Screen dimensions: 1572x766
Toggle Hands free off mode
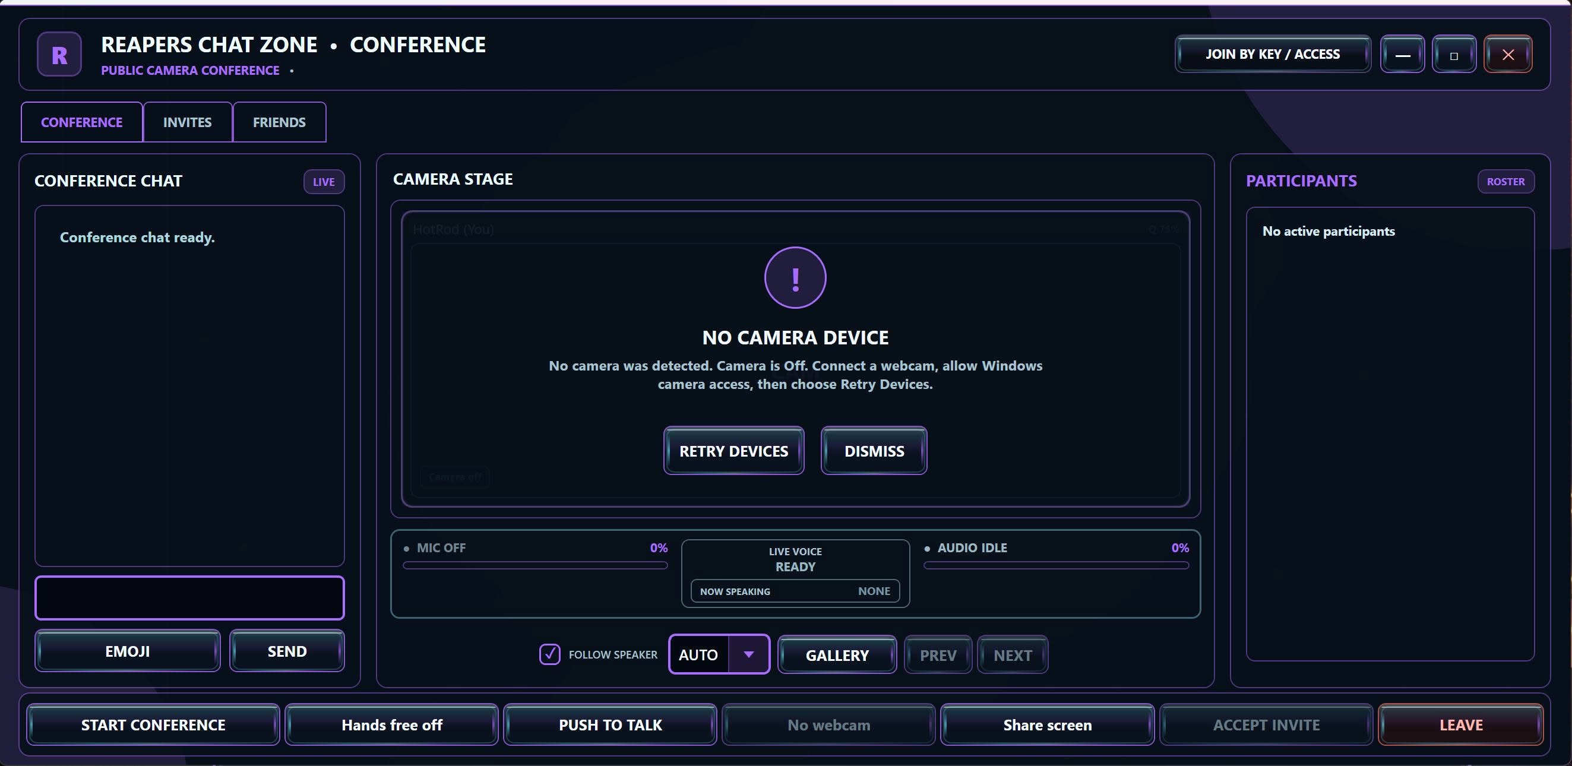point(392,724)
